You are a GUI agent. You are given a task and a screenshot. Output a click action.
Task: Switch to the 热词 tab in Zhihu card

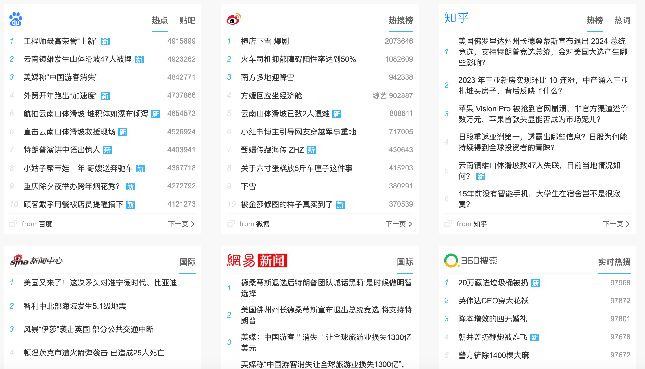[x=622, y=20]
